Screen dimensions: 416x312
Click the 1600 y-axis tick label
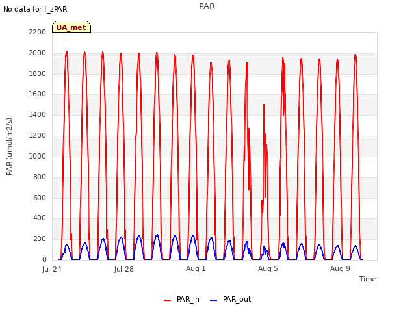click(x=38, y=94)
